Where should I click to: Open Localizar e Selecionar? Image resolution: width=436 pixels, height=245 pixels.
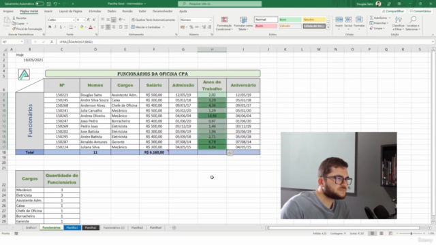(x=413, y=24)
